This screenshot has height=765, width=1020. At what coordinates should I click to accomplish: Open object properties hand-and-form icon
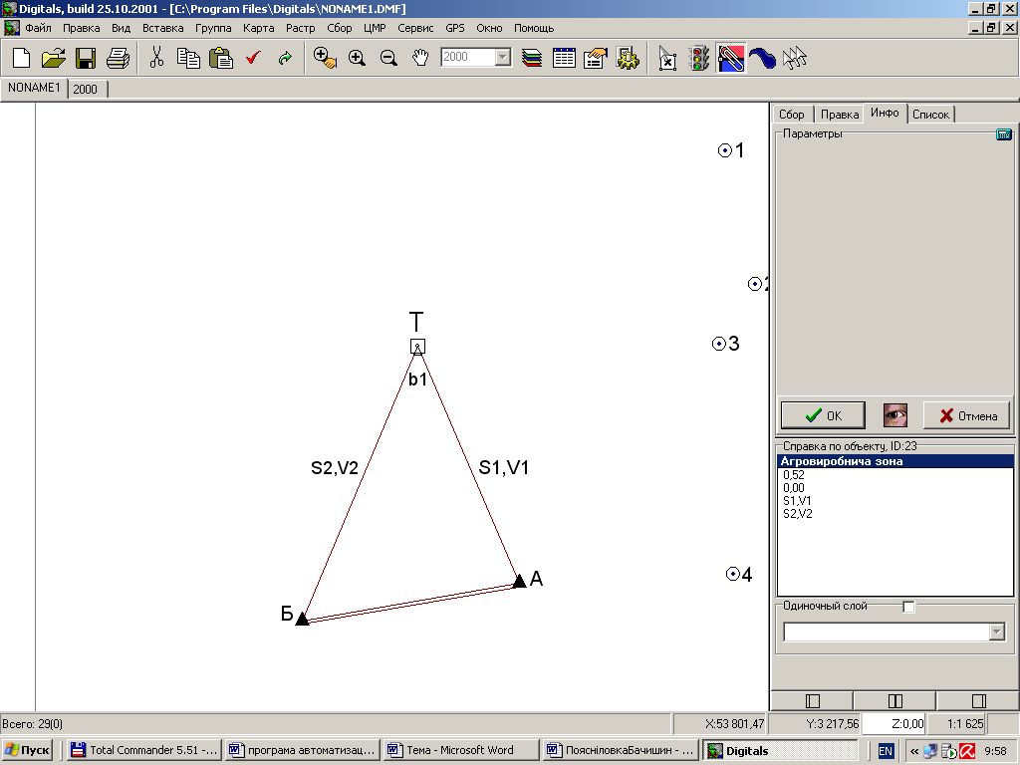(596, 59)
